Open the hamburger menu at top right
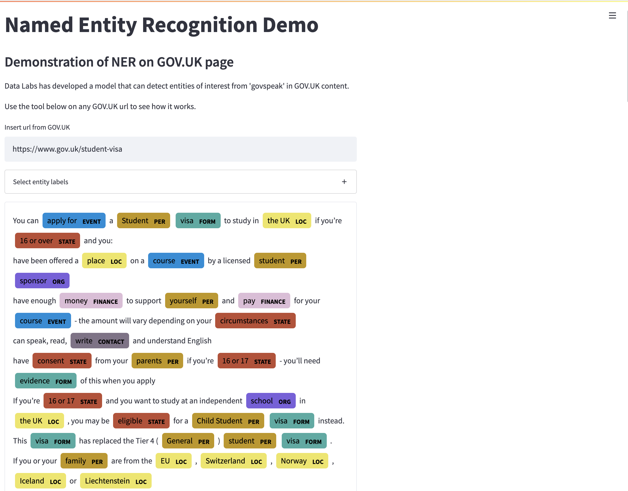Screen dimensions: 628x491 (x=612, y=16)
